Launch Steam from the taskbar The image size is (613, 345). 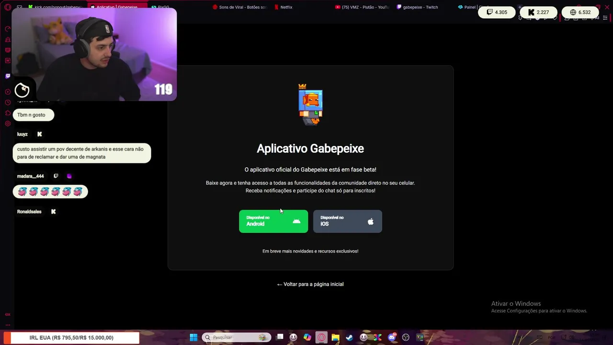tap(349, 337)
